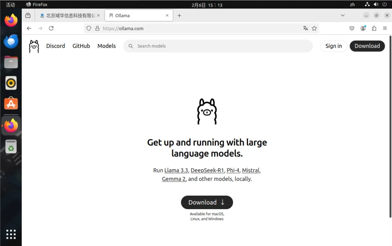This screenshot has height=246, width=392.
Task: Click the page vertical scrollbar
Action: tap(390, 127)
